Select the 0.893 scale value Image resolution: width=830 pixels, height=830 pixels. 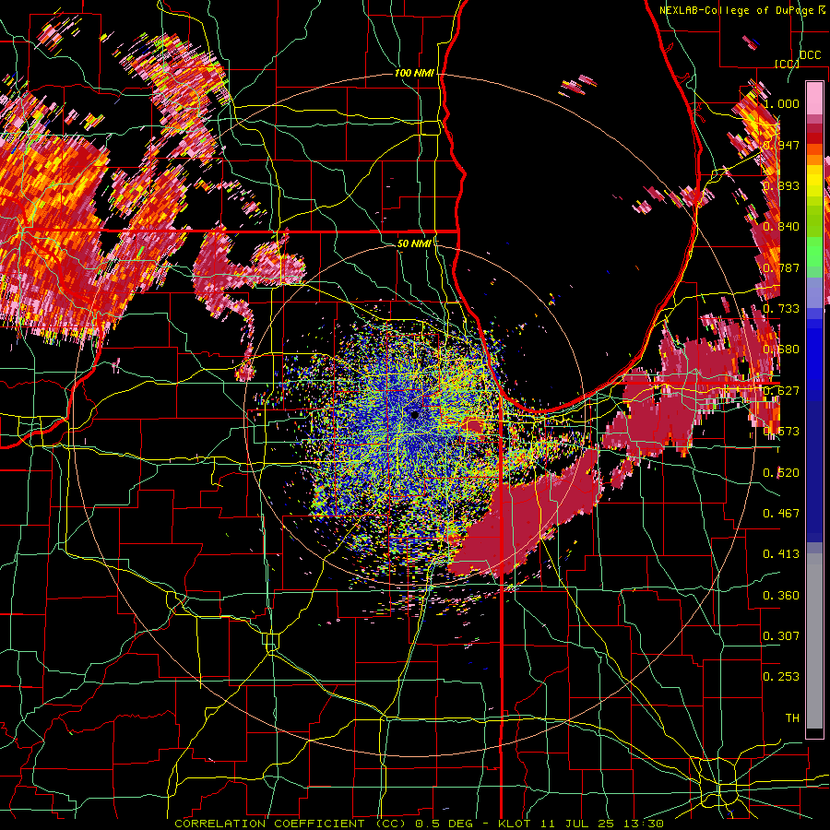[x=781, y=185]
